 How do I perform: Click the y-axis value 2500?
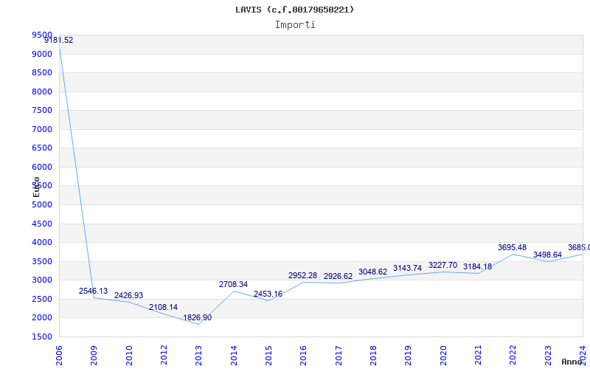(x=42, y=299)
